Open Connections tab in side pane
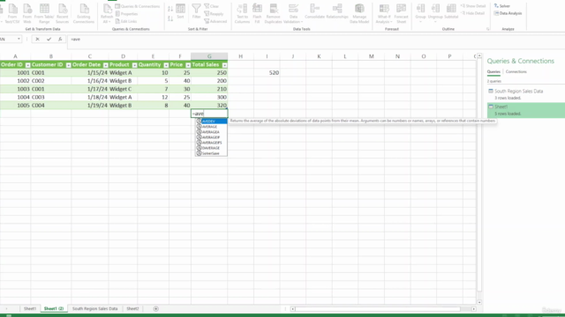This screenshot has width=565, height=317. click(516, 72)
